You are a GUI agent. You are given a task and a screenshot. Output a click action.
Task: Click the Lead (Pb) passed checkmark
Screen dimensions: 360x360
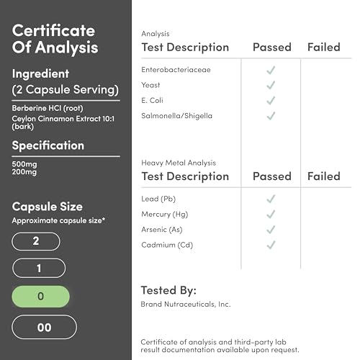(x=271, y=199)
